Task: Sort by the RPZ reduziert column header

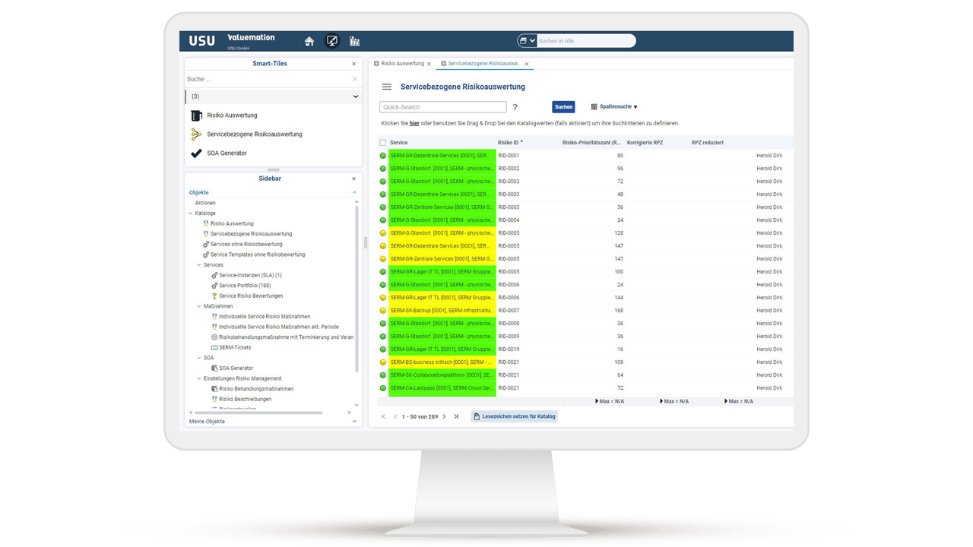Action: click(x=708, y=143)
